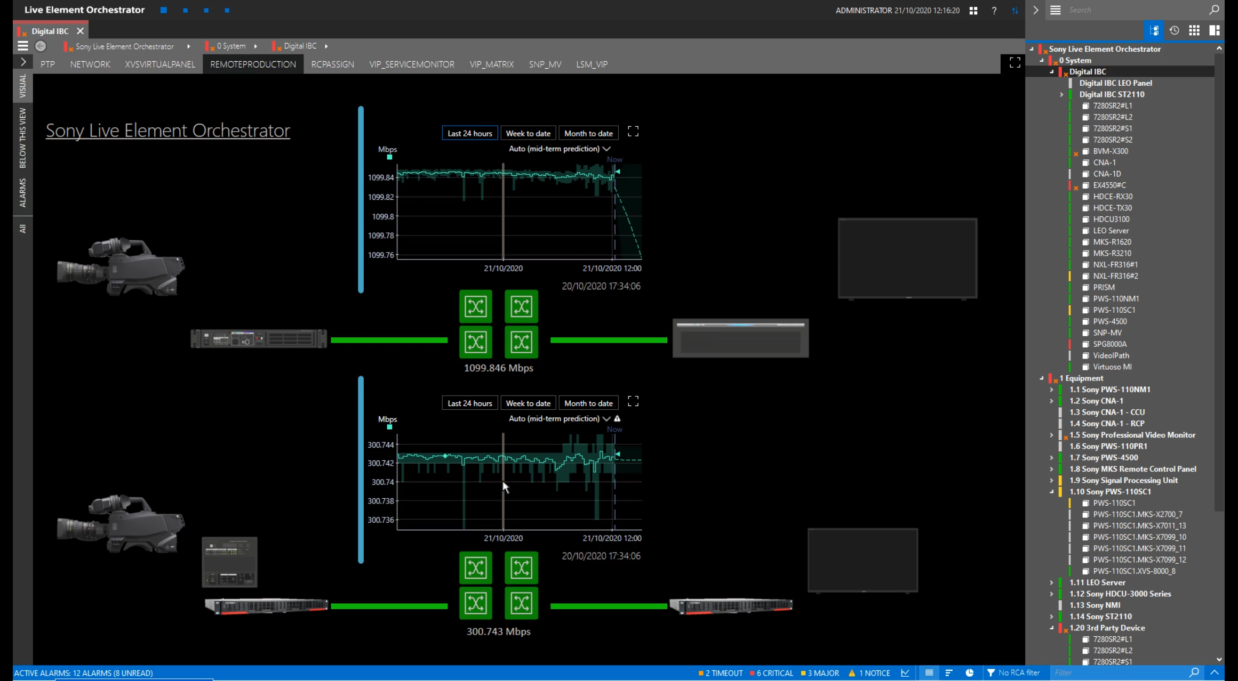Select Month to date on the upper graph

point(588,133)
